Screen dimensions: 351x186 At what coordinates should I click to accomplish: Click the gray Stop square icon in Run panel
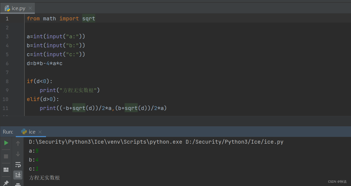6,156
